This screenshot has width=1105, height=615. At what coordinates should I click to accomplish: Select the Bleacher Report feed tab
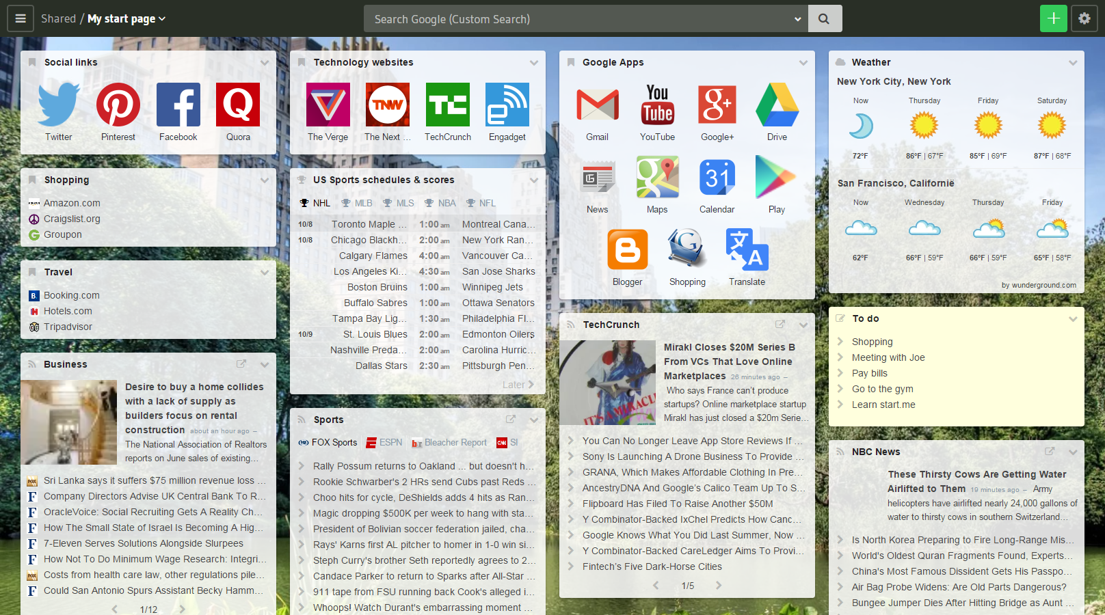click(x=449, y=443)
